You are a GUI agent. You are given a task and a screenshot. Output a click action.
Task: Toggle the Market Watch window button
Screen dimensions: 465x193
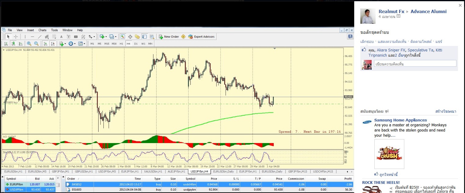point(122,37)
